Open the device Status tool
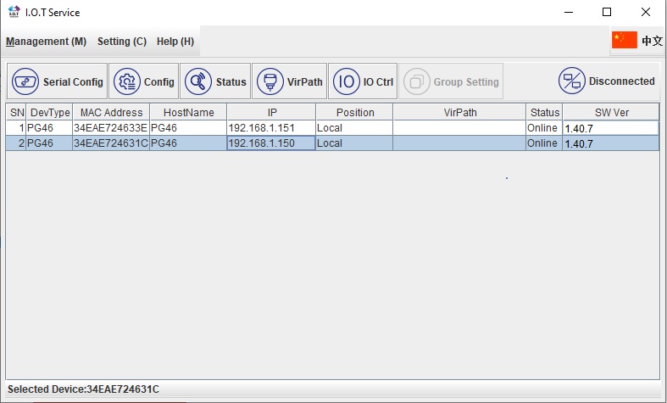Screen dimensions: 667x403 point(215,81)
